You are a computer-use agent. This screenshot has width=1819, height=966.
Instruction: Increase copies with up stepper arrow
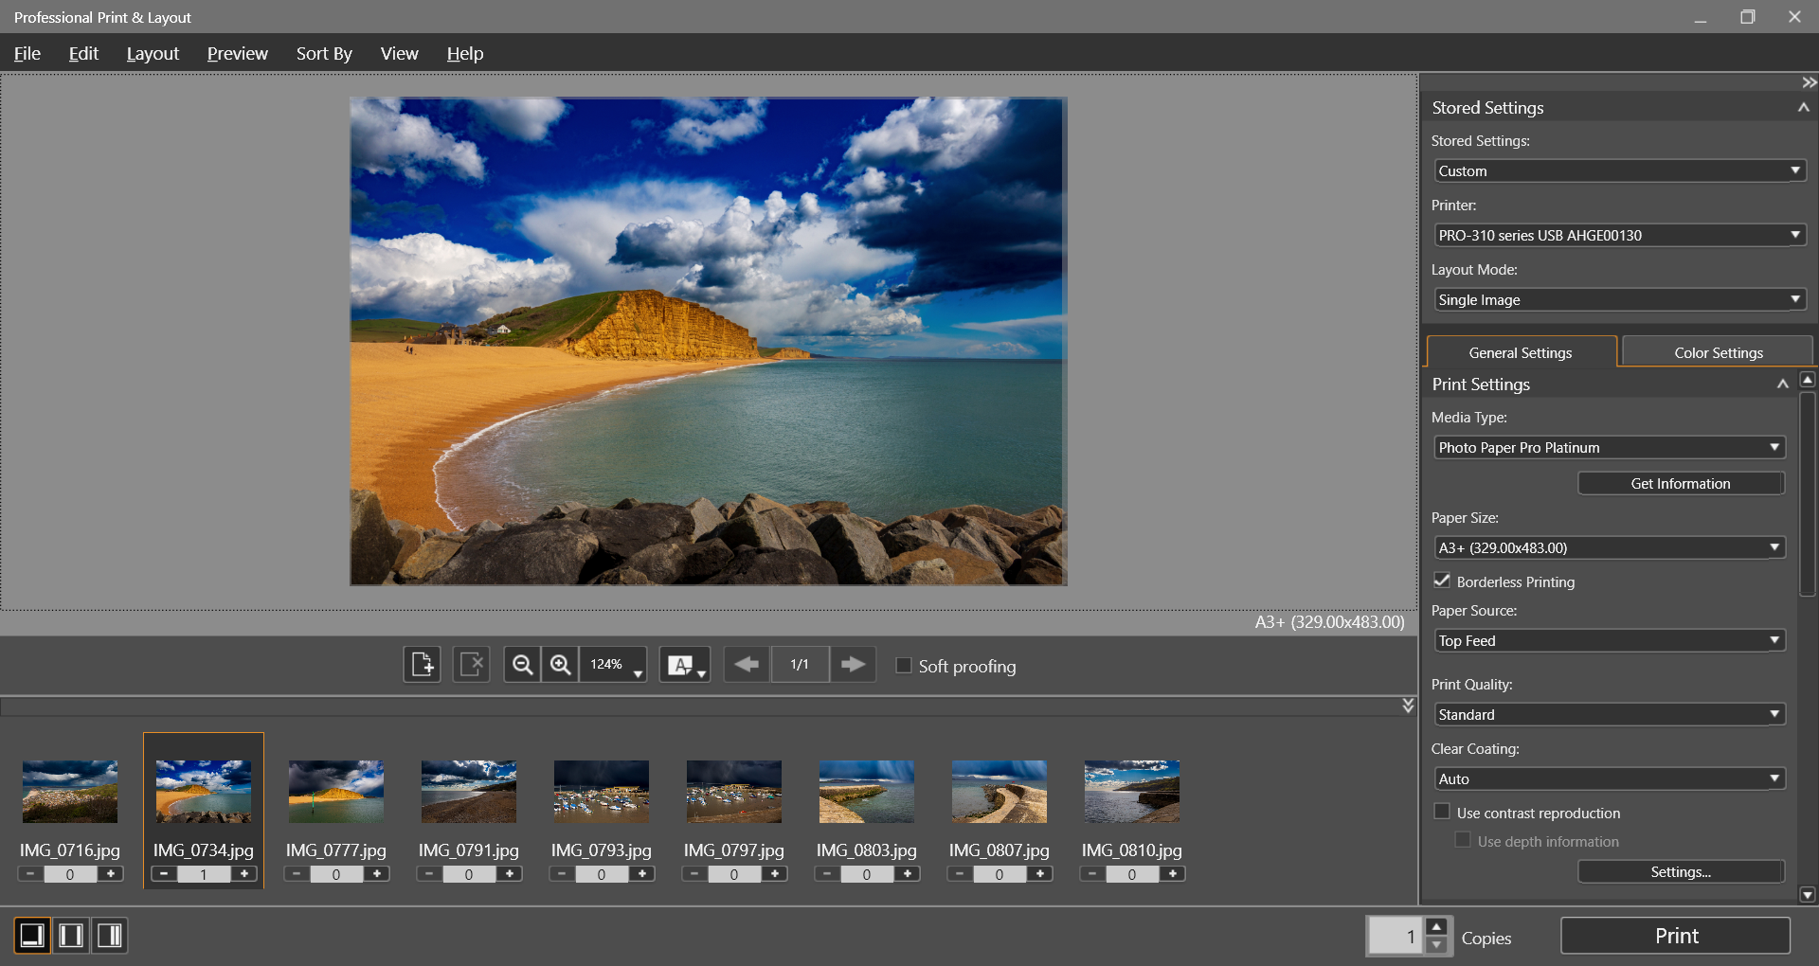[1436, 926]
